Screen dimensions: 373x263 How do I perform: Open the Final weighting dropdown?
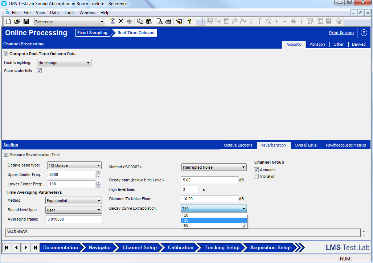64,63
